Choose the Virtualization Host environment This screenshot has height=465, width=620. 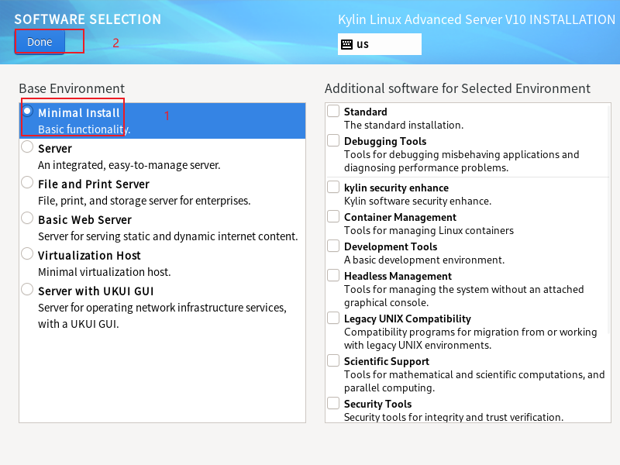tap(27, 253)
